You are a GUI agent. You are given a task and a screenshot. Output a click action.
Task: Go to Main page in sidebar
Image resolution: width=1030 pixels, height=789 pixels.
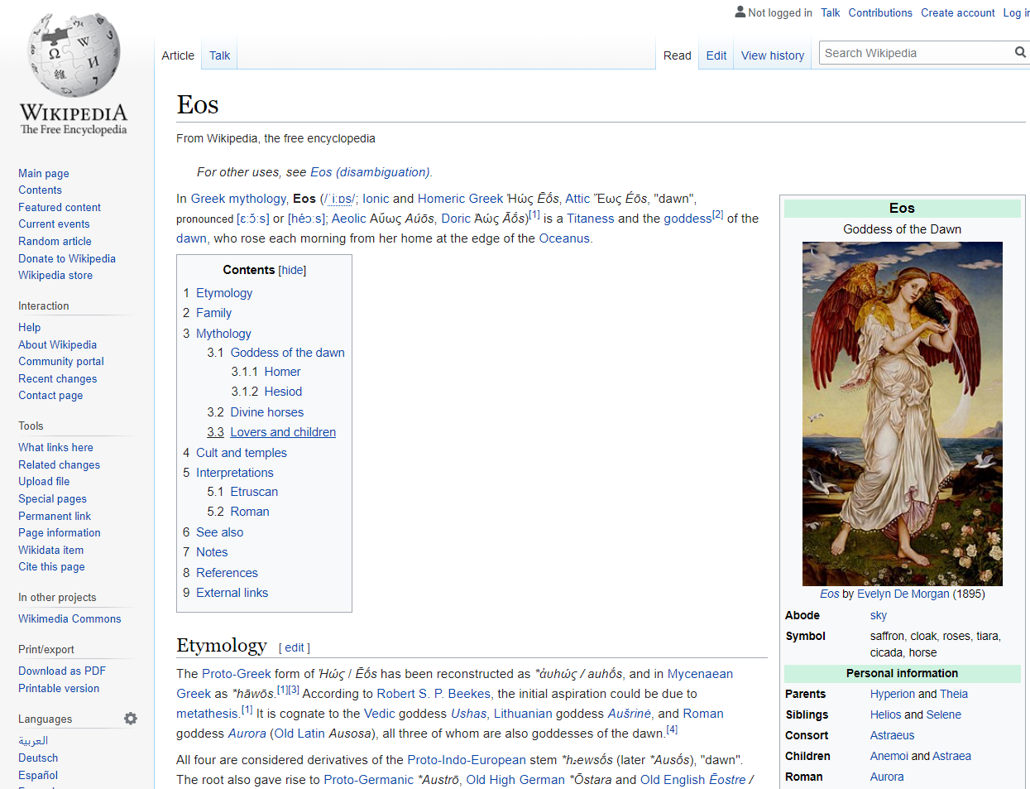pos(44,173)
